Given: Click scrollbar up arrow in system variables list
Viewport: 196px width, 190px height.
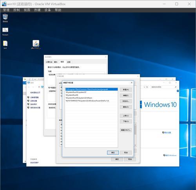Looking at the screenshot, I should (135, 124).
